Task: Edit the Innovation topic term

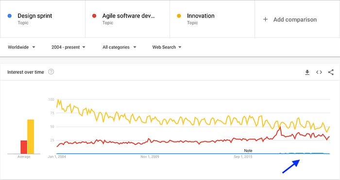Action: 201,16
